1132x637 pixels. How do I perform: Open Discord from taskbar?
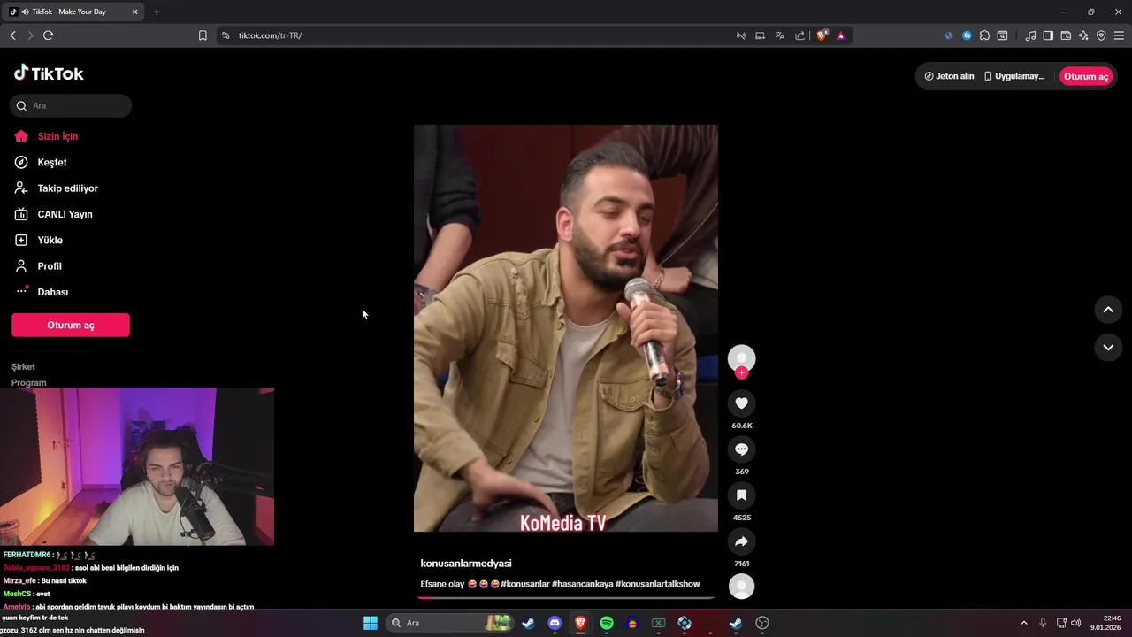point(555,623)
